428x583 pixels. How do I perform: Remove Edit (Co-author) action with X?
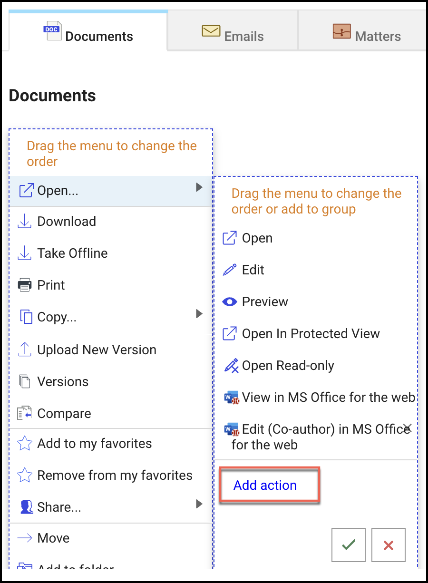407,427
